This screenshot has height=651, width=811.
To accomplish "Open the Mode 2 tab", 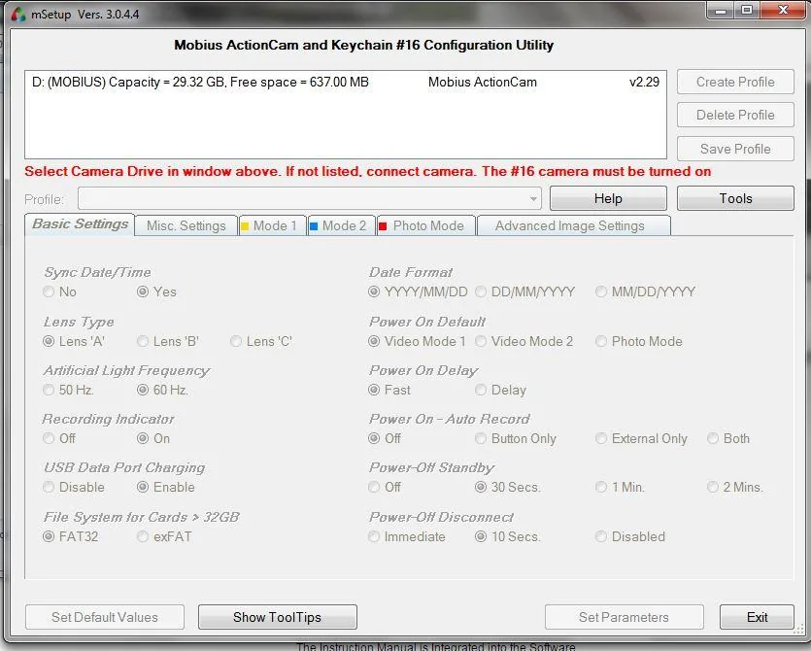I will tap(341, 226).
